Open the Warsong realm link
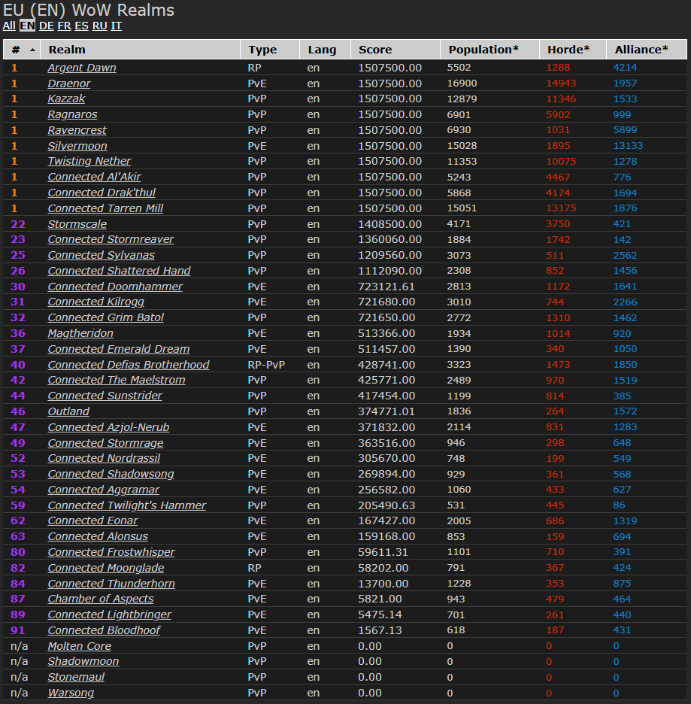Viewport: 691px width, 704px height. pyautogui.click(x=71, y=692)
